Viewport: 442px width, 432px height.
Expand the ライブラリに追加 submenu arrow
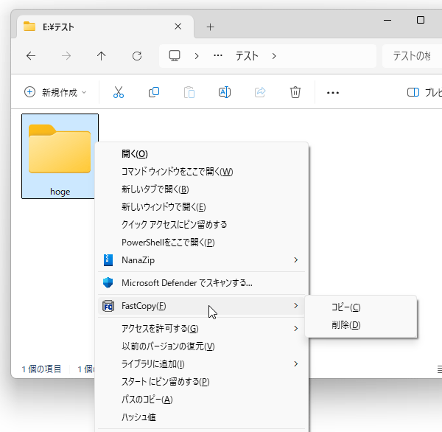tap(295, 363)
